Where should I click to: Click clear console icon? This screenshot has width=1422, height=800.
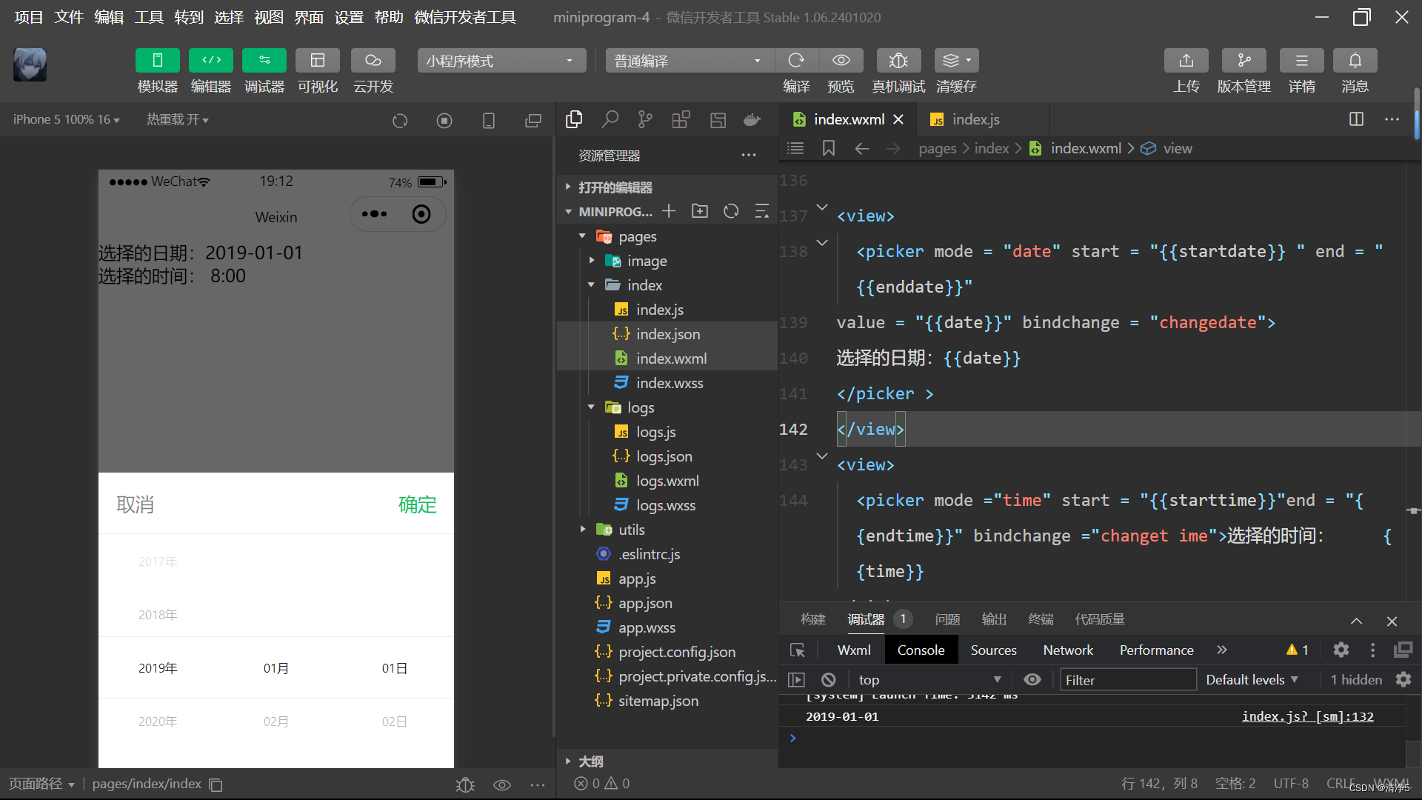point(829,680)
